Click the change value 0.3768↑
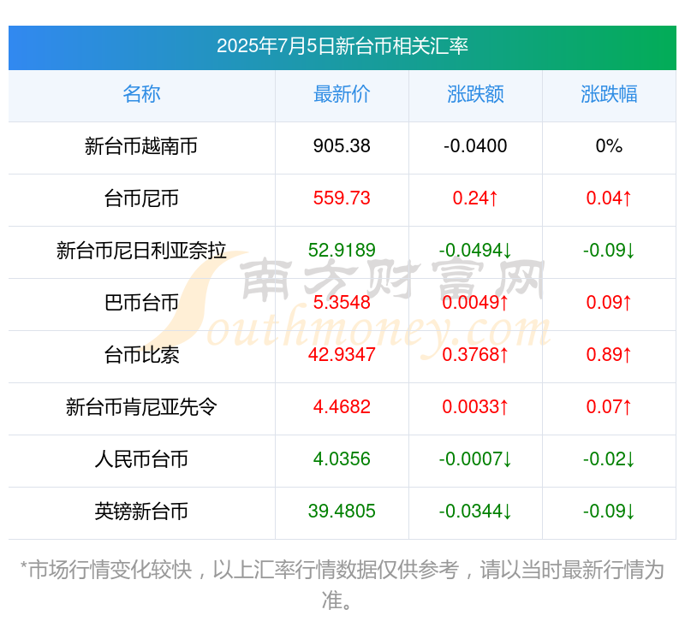 coord(475,355)
